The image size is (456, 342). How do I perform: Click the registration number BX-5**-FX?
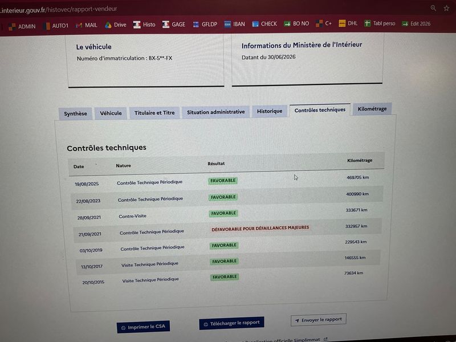pos(161,58)
